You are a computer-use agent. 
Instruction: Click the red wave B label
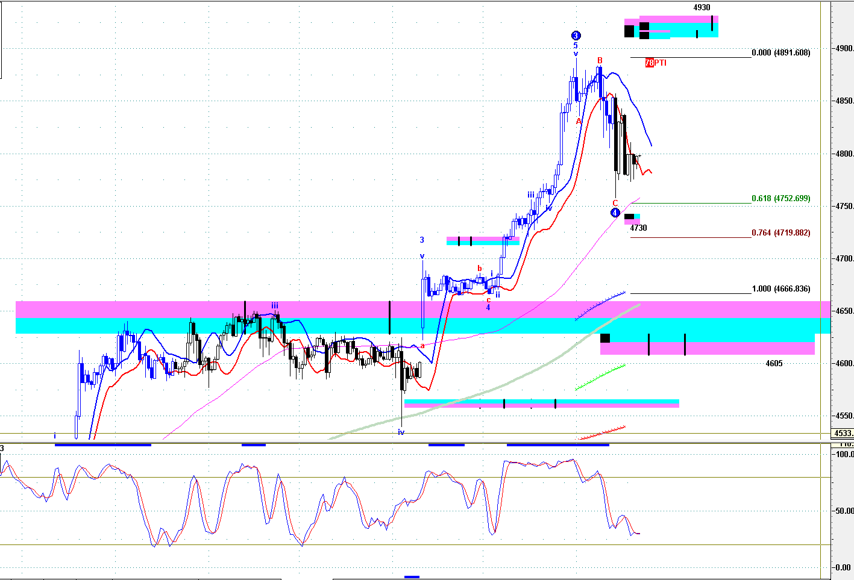coord(600,60)
